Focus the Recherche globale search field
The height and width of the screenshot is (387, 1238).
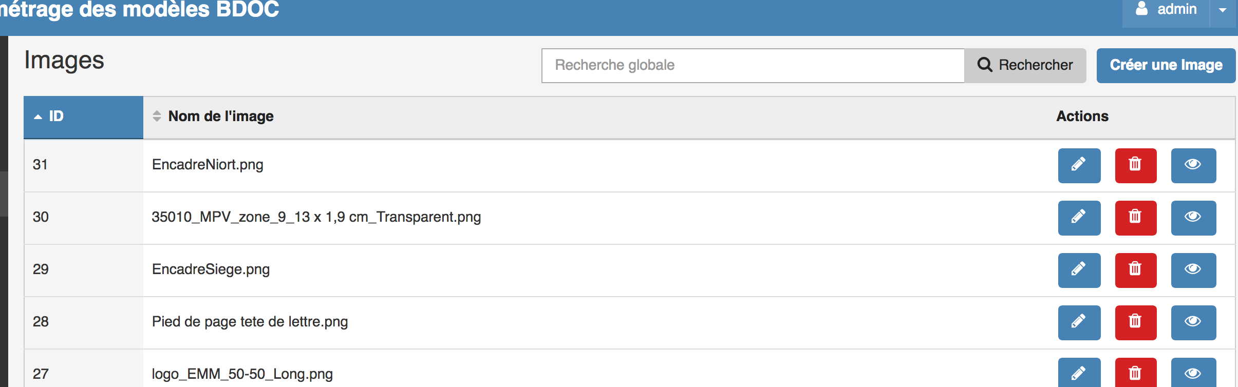(x=753, y=65)
